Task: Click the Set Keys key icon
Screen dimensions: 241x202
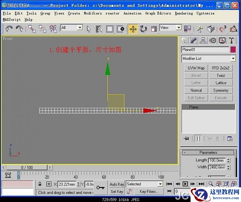Action: [x=101, y=188]
